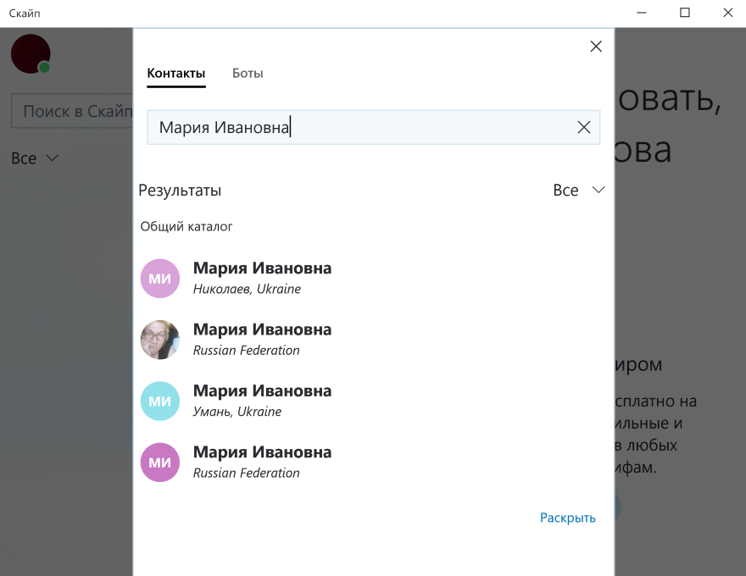Screen dimensions: 746x576
Task: Click the photo avatar of Мария Ивановна
Action: pos(160,340)
